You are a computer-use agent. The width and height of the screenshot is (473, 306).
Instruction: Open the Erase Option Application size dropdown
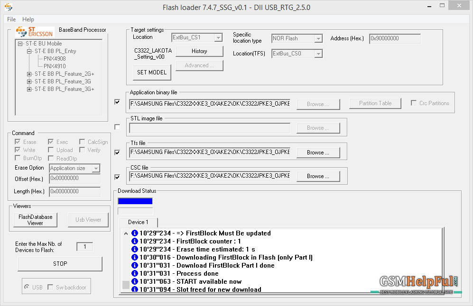(x=96, y=168)
